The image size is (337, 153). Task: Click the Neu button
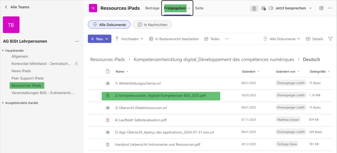click(99, 39)
